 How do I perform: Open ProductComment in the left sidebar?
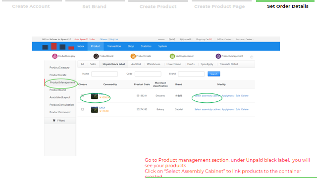coord(60,112)
